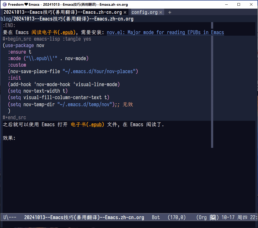Click the "~/.emacs.d/temp/nov" string

(x=85, y=104)
